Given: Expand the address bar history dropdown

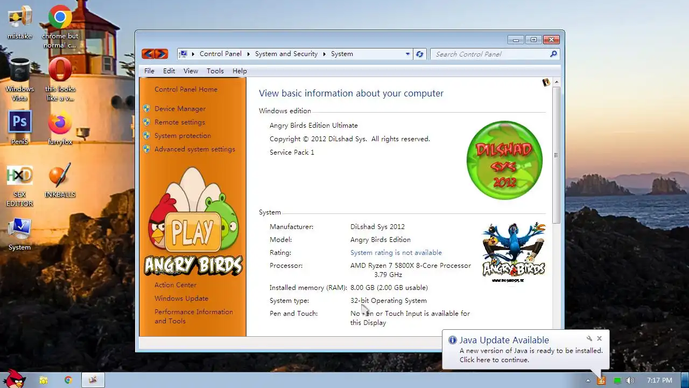Looking at the screenshot, I should (407, 54).
